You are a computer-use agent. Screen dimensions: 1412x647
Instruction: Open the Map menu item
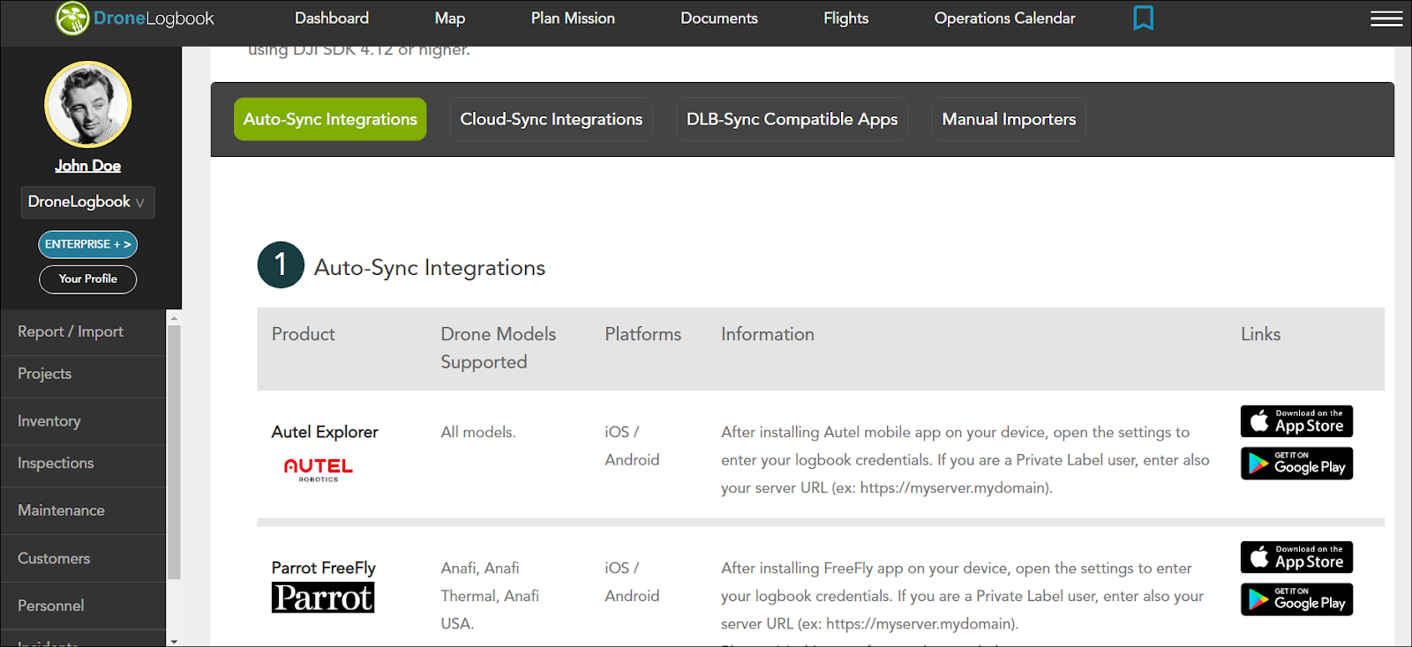pos(450,18)
